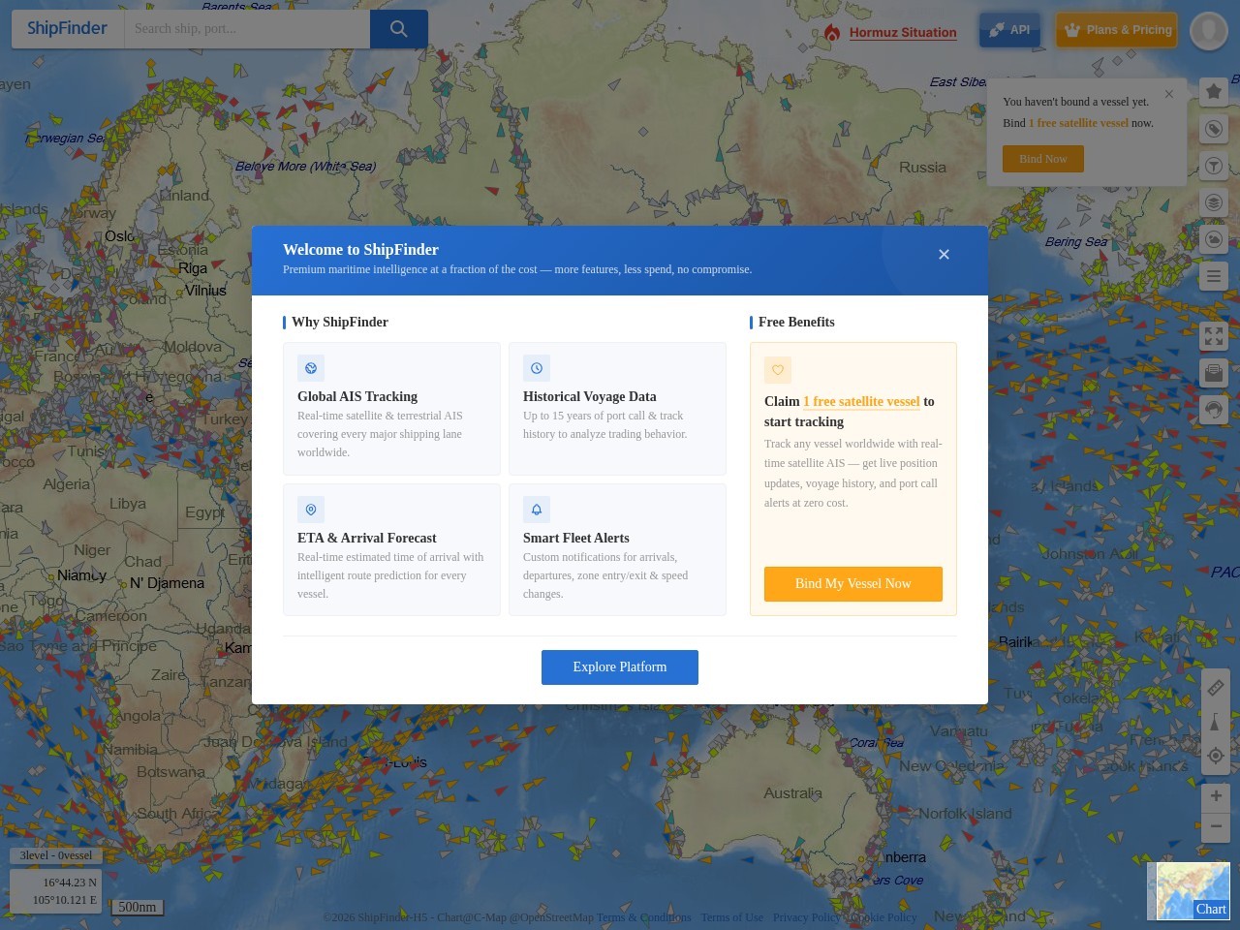Click the locate target crosshair icon
1240x930 pixels.
pyautogui.click(x=1216, y=756)
